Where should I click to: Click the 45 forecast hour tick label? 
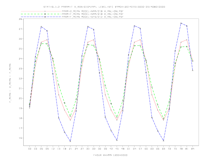tap(117, 149)
